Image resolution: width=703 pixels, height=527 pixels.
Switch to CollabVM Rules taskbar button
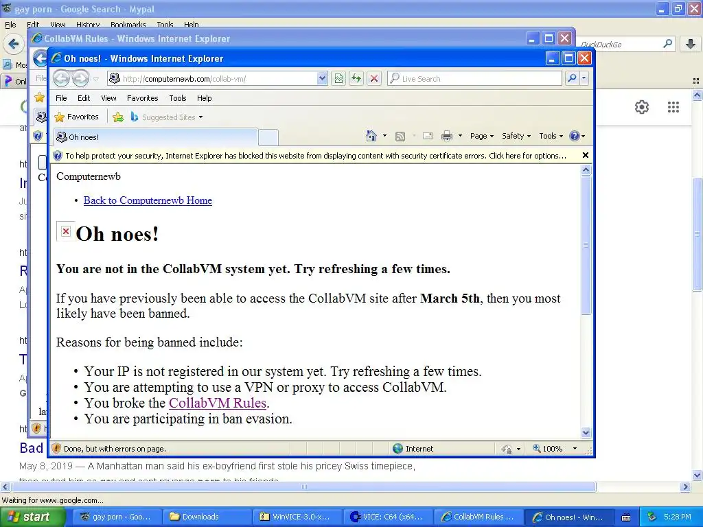click(478, 517)
